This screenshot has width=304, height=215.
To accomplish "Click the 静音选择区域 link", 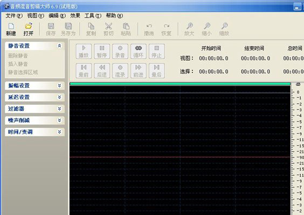I will 23,73.
